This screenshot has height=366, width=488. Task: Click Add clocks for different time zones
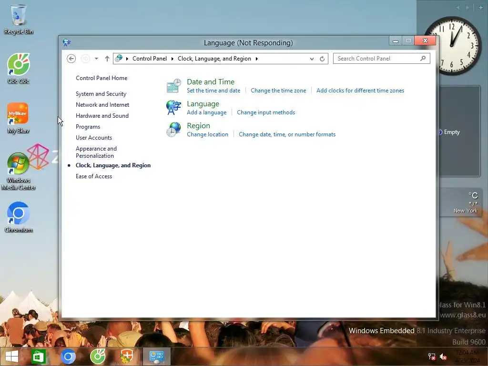pos(360,91)
